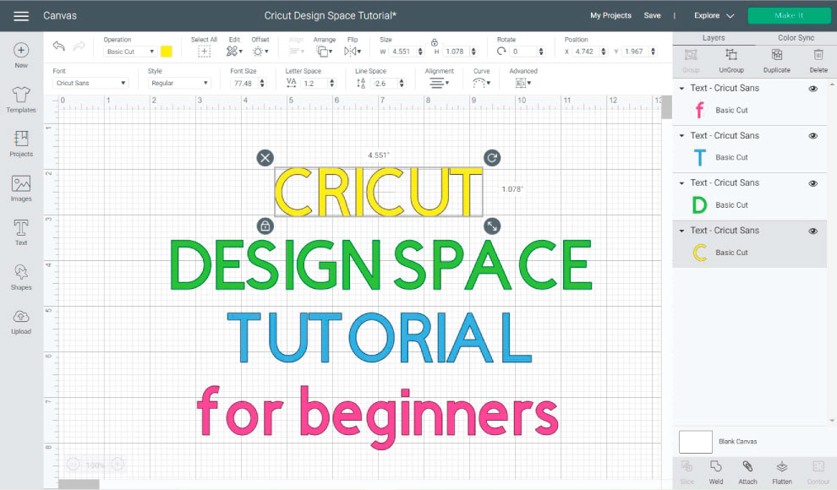The width and height of the screenshot is (837, 490).
Task: Hide the pink 'f' text layer
Action: [813, 89]
